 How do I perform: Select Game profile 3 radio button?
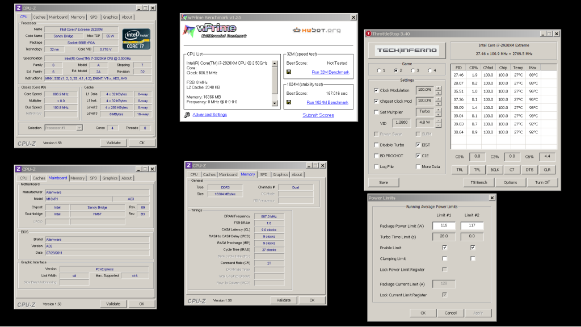[x=412, y=70]
